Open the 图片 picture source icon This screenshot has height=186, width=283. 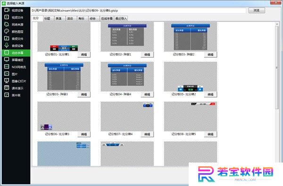coord(7,74)
